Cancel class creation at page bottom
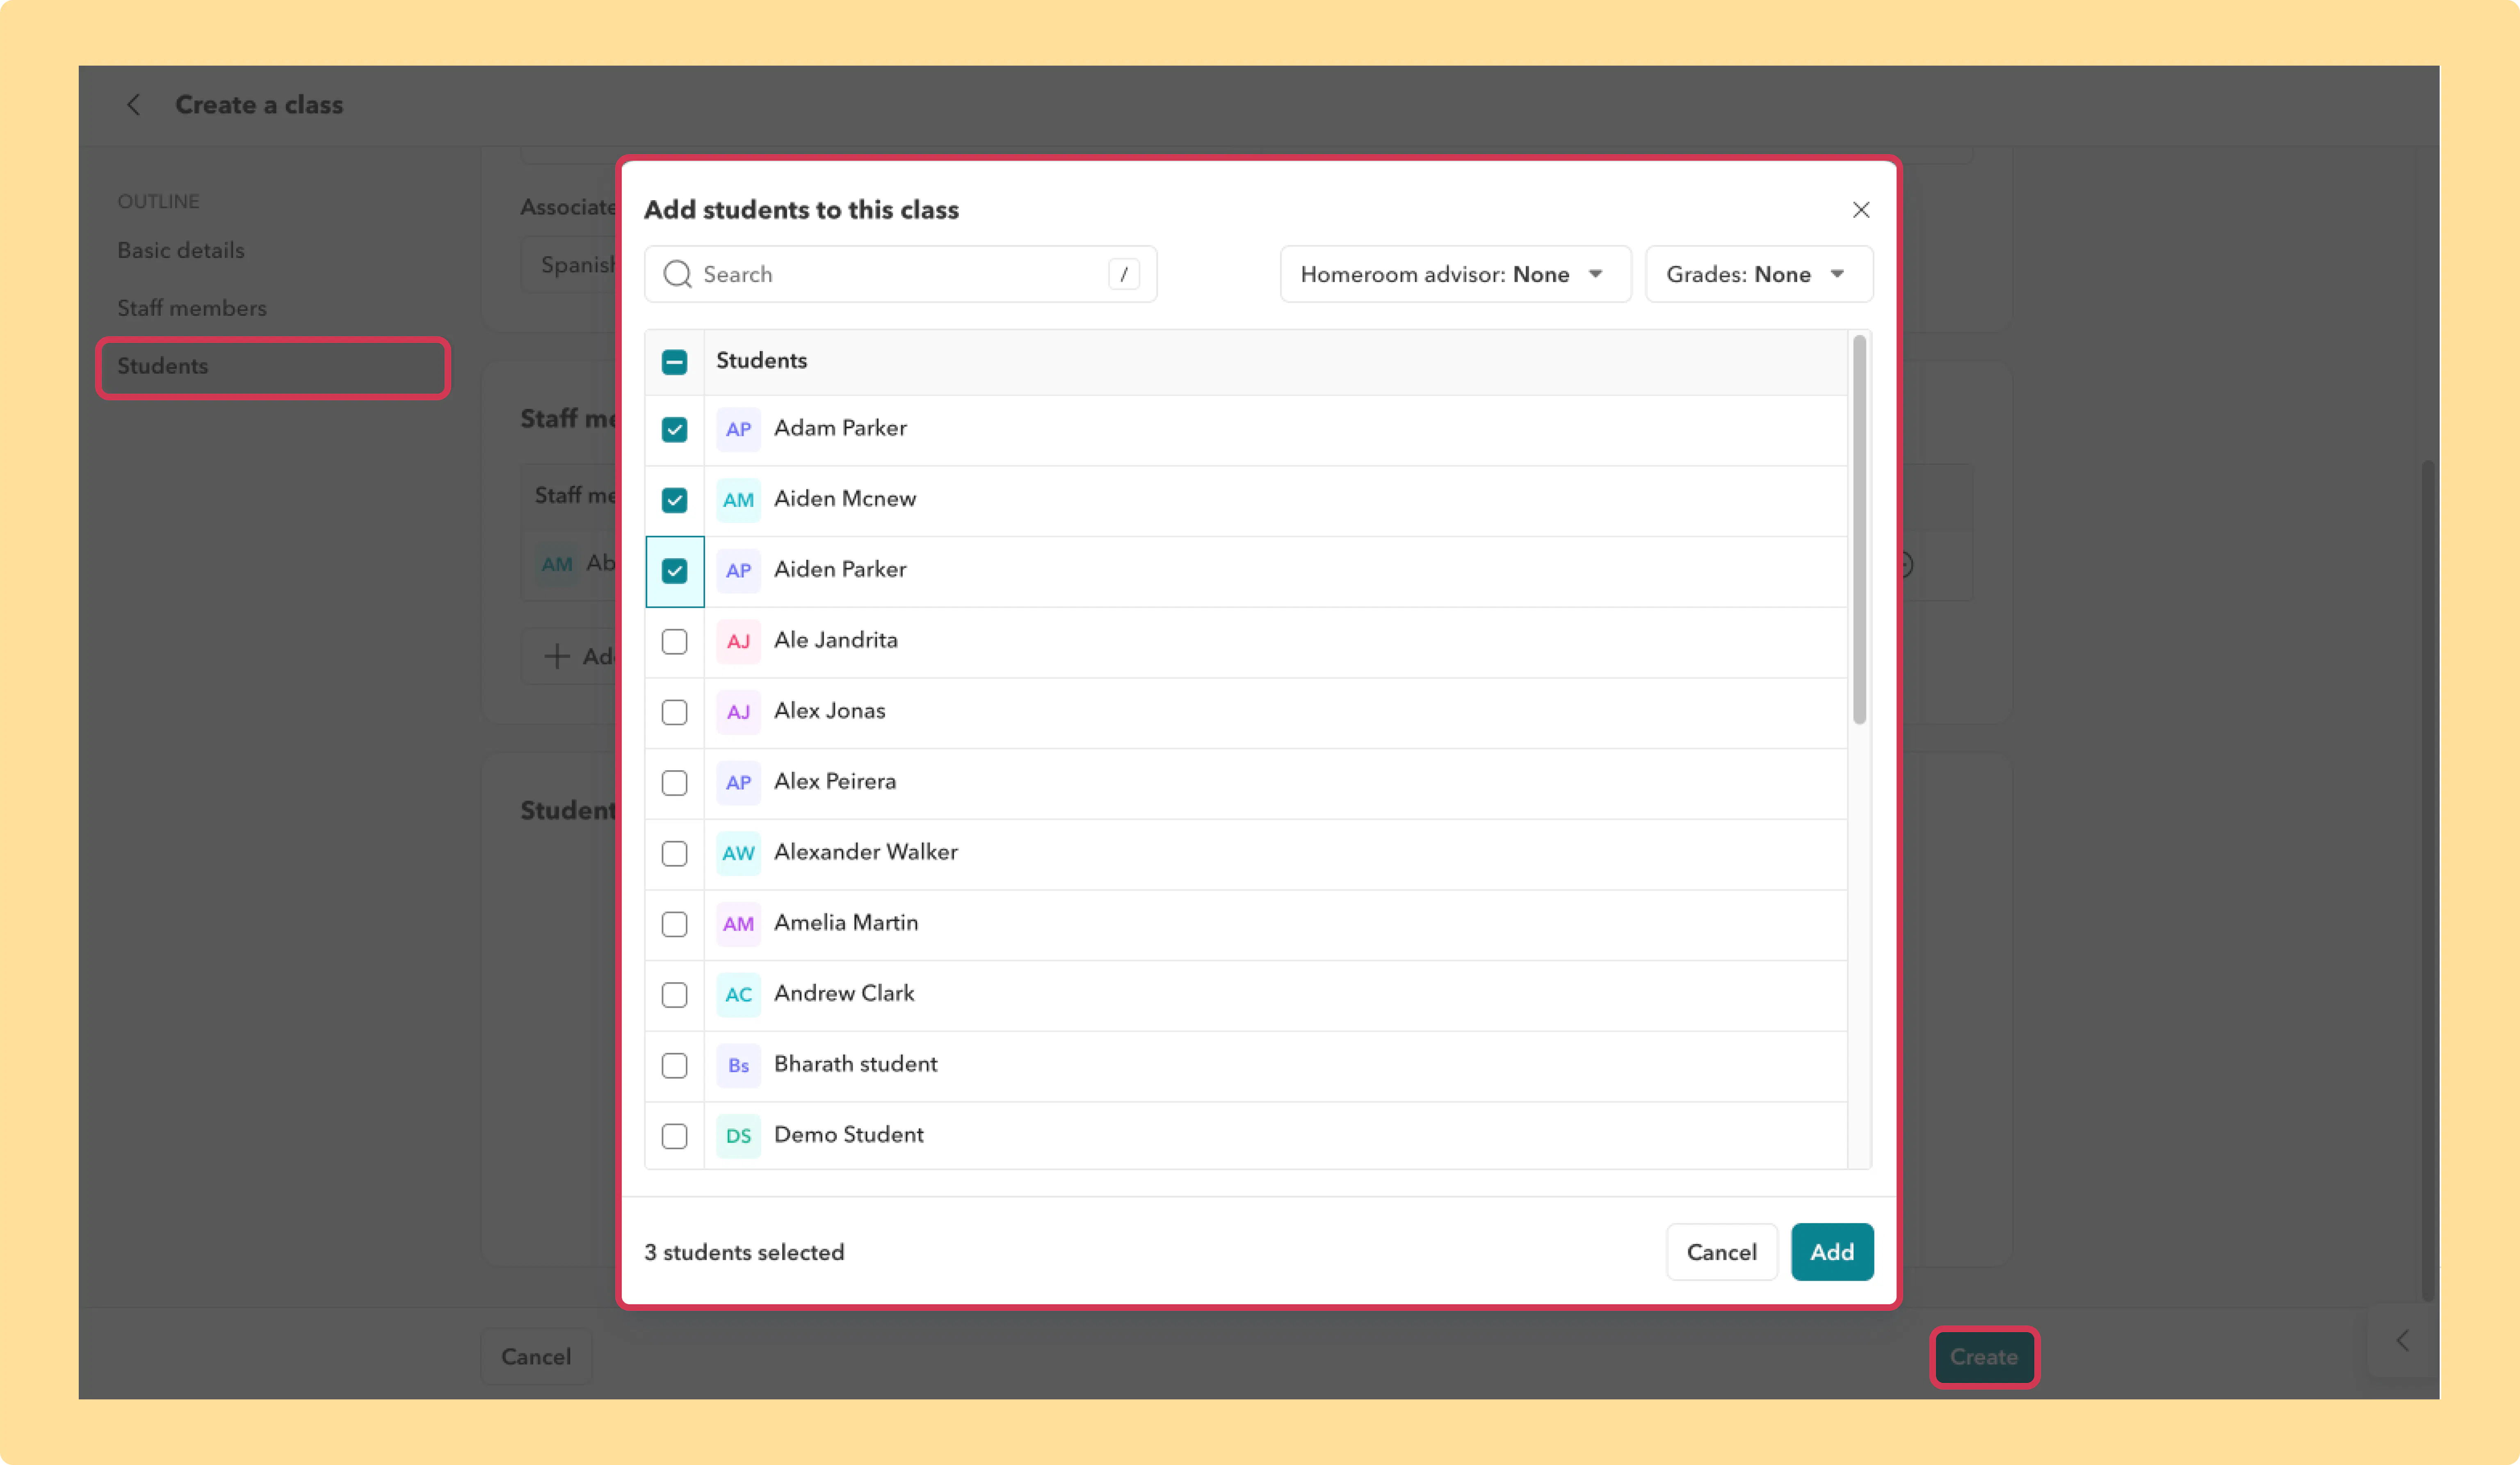 [536, 1357]
